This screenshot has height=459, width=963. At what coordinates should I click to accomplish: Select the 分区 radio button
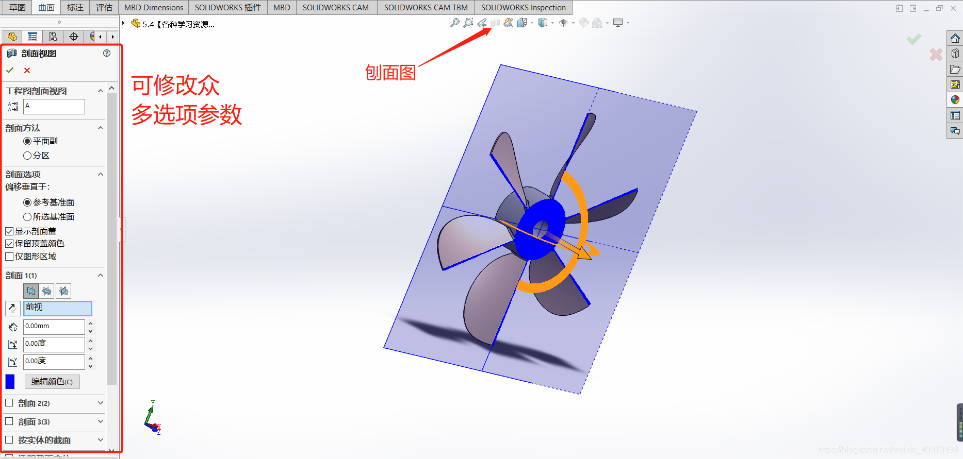click(27, 156)
